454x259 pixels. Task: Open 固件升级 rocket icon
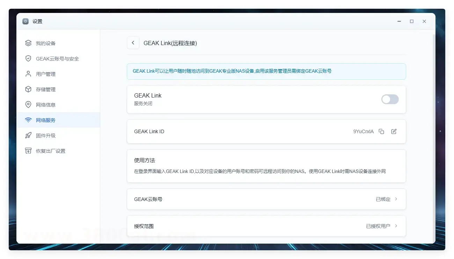point(28,135)
